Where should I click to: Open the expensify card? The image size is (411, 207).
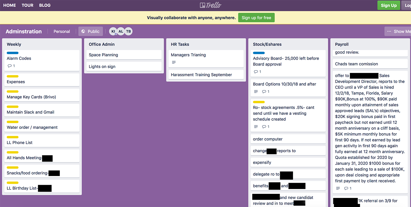[288, 162]
